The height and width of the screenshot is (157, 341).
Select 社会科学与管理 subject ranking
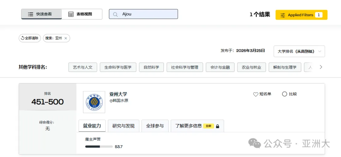coord(185,67)
